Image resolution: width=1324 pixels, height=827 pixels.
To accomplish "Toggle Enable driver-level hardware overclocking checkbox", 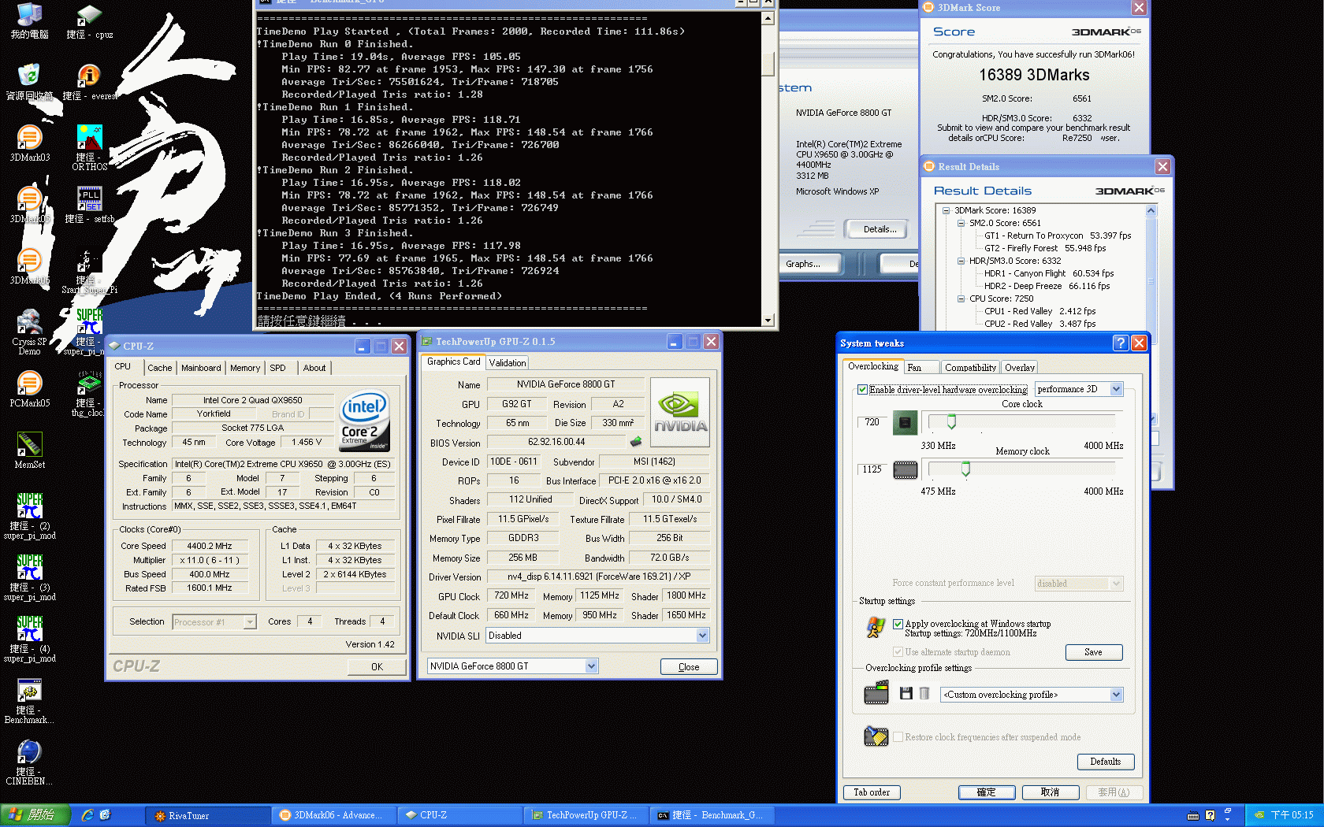I will [x=862, y=390].
